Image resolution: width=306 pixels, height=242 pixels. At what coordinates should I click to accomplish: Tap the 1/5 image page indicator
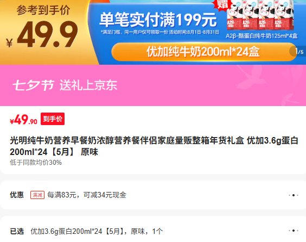[x=298, y=51]
